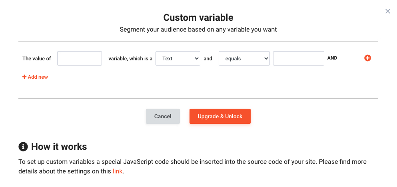Click the AND operator label
This screenshot has width=397, height=187.
tap(332, 58)
